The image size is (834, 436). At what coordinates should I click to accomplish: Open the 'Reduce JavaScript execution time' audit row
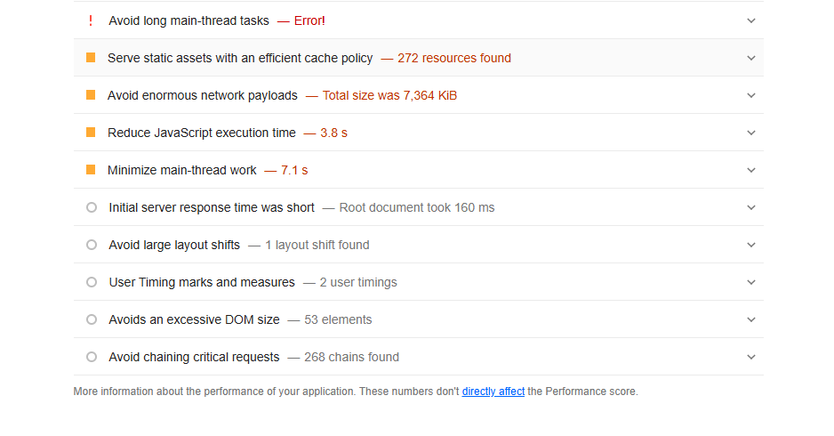coord(202,133)
